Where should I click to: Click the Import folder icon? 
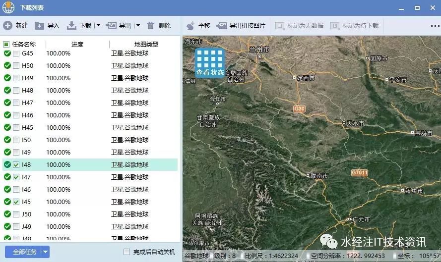point(39,26)
